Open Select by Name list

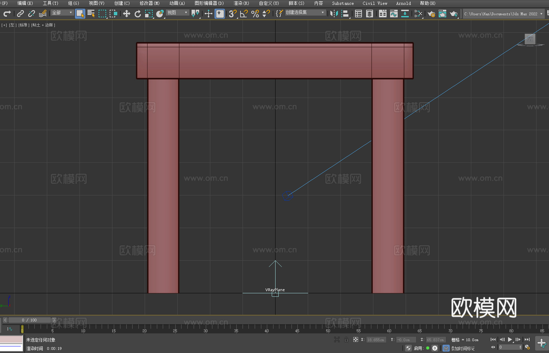(x=91, y=14)
